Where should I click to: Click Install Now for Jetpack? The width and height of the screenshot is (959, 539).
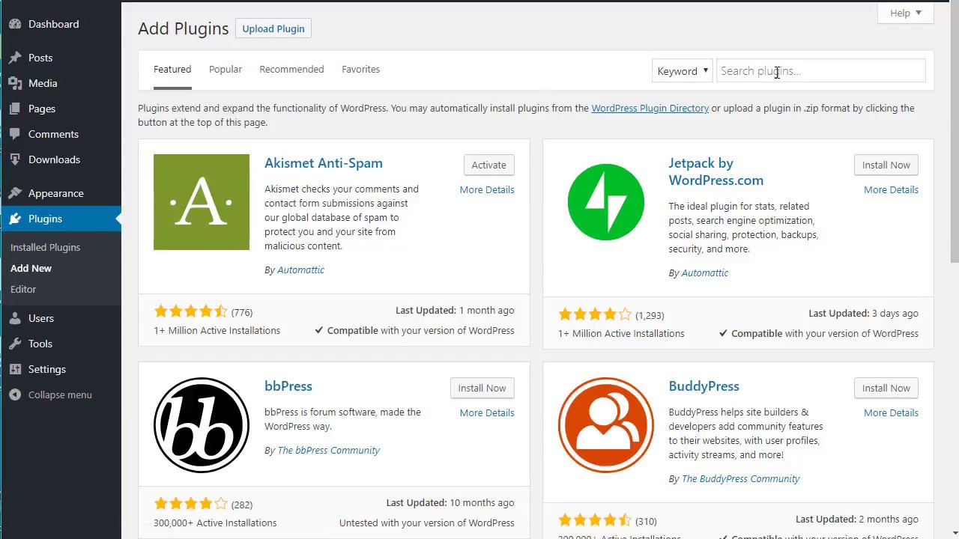(886, 165)
